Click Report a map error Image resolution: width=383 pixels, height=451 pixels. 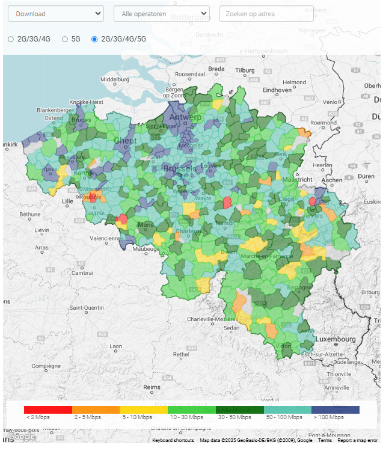(x=357, y=441)
